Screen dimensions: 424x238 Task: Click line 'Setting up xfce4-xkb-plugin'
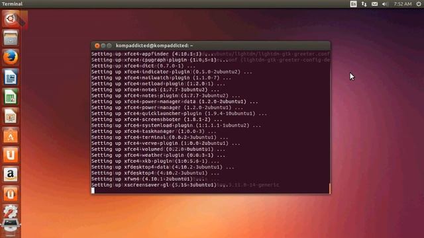pyautogui.click(x=155, y=161)
